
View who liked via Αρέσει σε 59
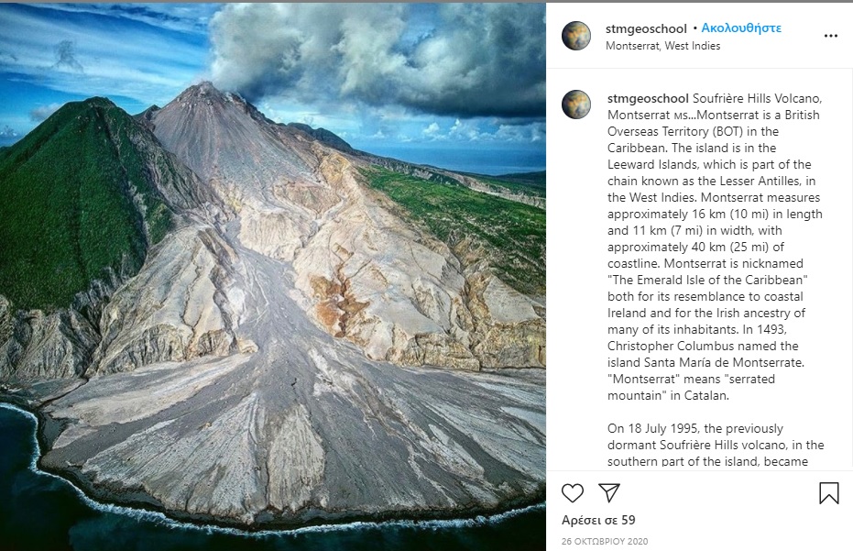tap(598, 520)
